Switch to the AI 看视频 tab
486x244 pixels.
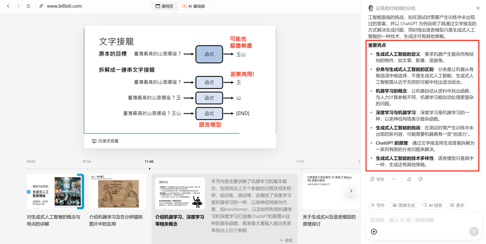(x=193, y=6)
